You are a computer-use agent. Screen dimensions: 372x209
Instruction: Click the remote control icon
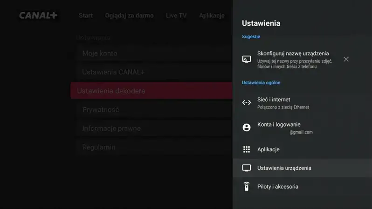coord(247,187)
